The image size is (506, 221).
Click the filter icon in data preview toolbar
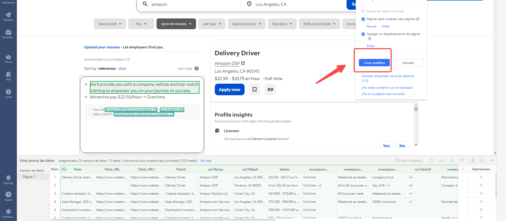[461, 160]
